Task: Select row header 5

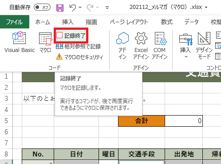Action: 6,121
